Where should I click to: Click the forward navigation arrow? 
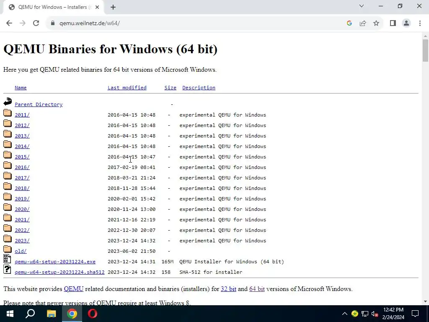coord(23,23)
